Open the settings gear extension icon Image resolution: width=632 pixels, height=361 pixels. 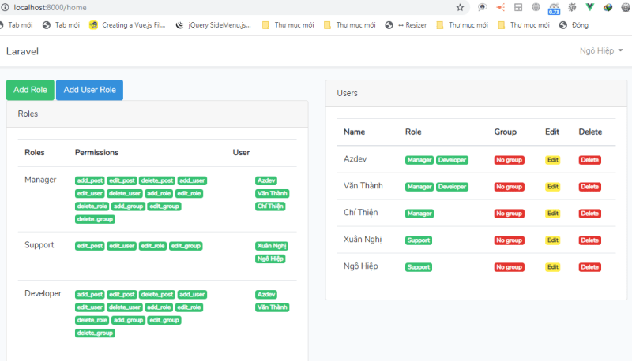pos(572,7)
